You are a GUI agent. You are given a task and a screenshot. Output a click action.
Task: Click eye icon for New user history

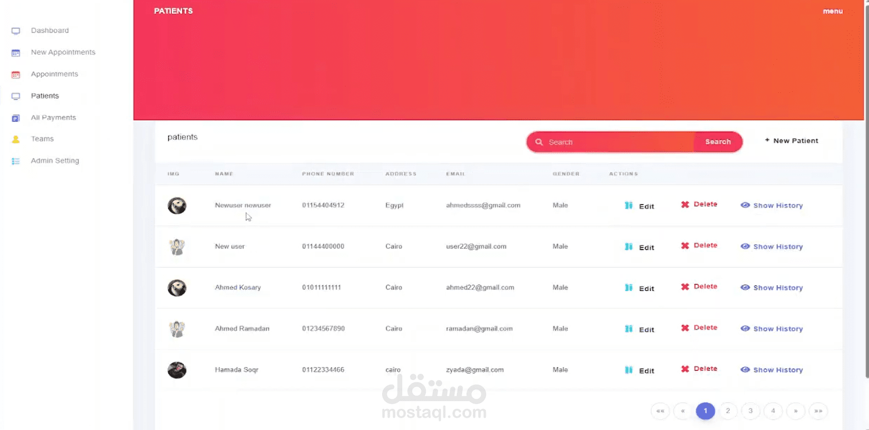pyautogui.click(x=745, y=246)
